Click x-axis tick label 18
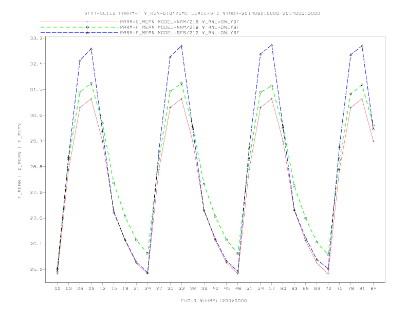 125,288
